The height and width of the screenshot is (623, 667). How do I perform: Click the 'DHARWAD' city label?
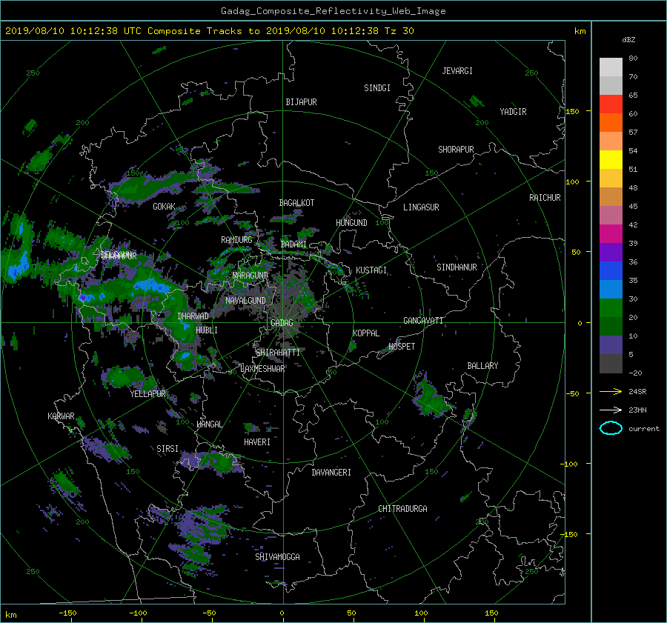(x=193, y=316)
